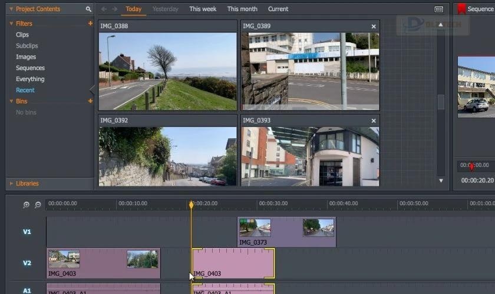The width and height of the screenshot is (495, 294).
Task: Open the IMG_0389 clip thumbnail
Action: pos(311,72)
